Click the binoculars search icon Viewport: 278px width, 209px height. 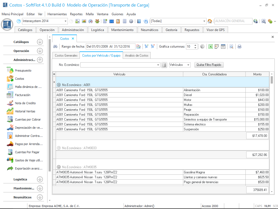tap(55, 47)
